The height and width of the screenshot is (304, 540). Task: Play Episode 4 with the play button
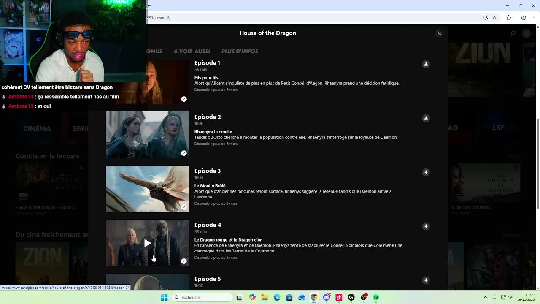147,243
